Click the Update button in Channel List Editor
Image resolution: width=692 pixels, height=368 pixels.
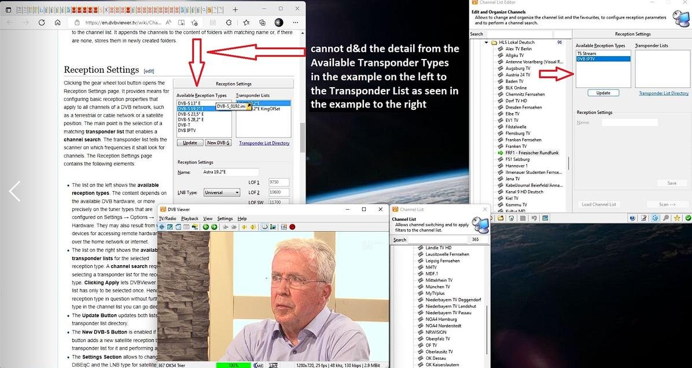(603, 93)
